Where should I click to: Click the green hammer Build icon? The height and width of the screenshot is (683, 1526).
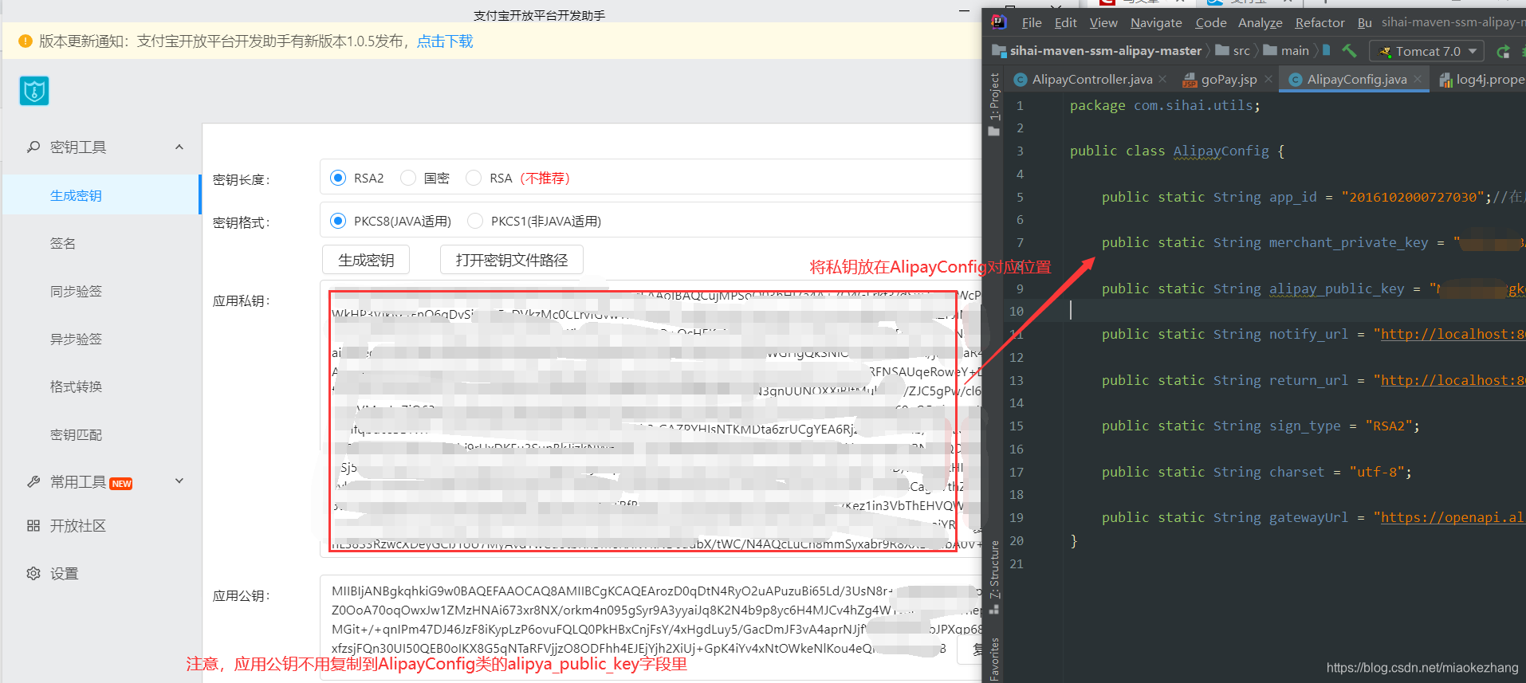(x=1349, y=51)
